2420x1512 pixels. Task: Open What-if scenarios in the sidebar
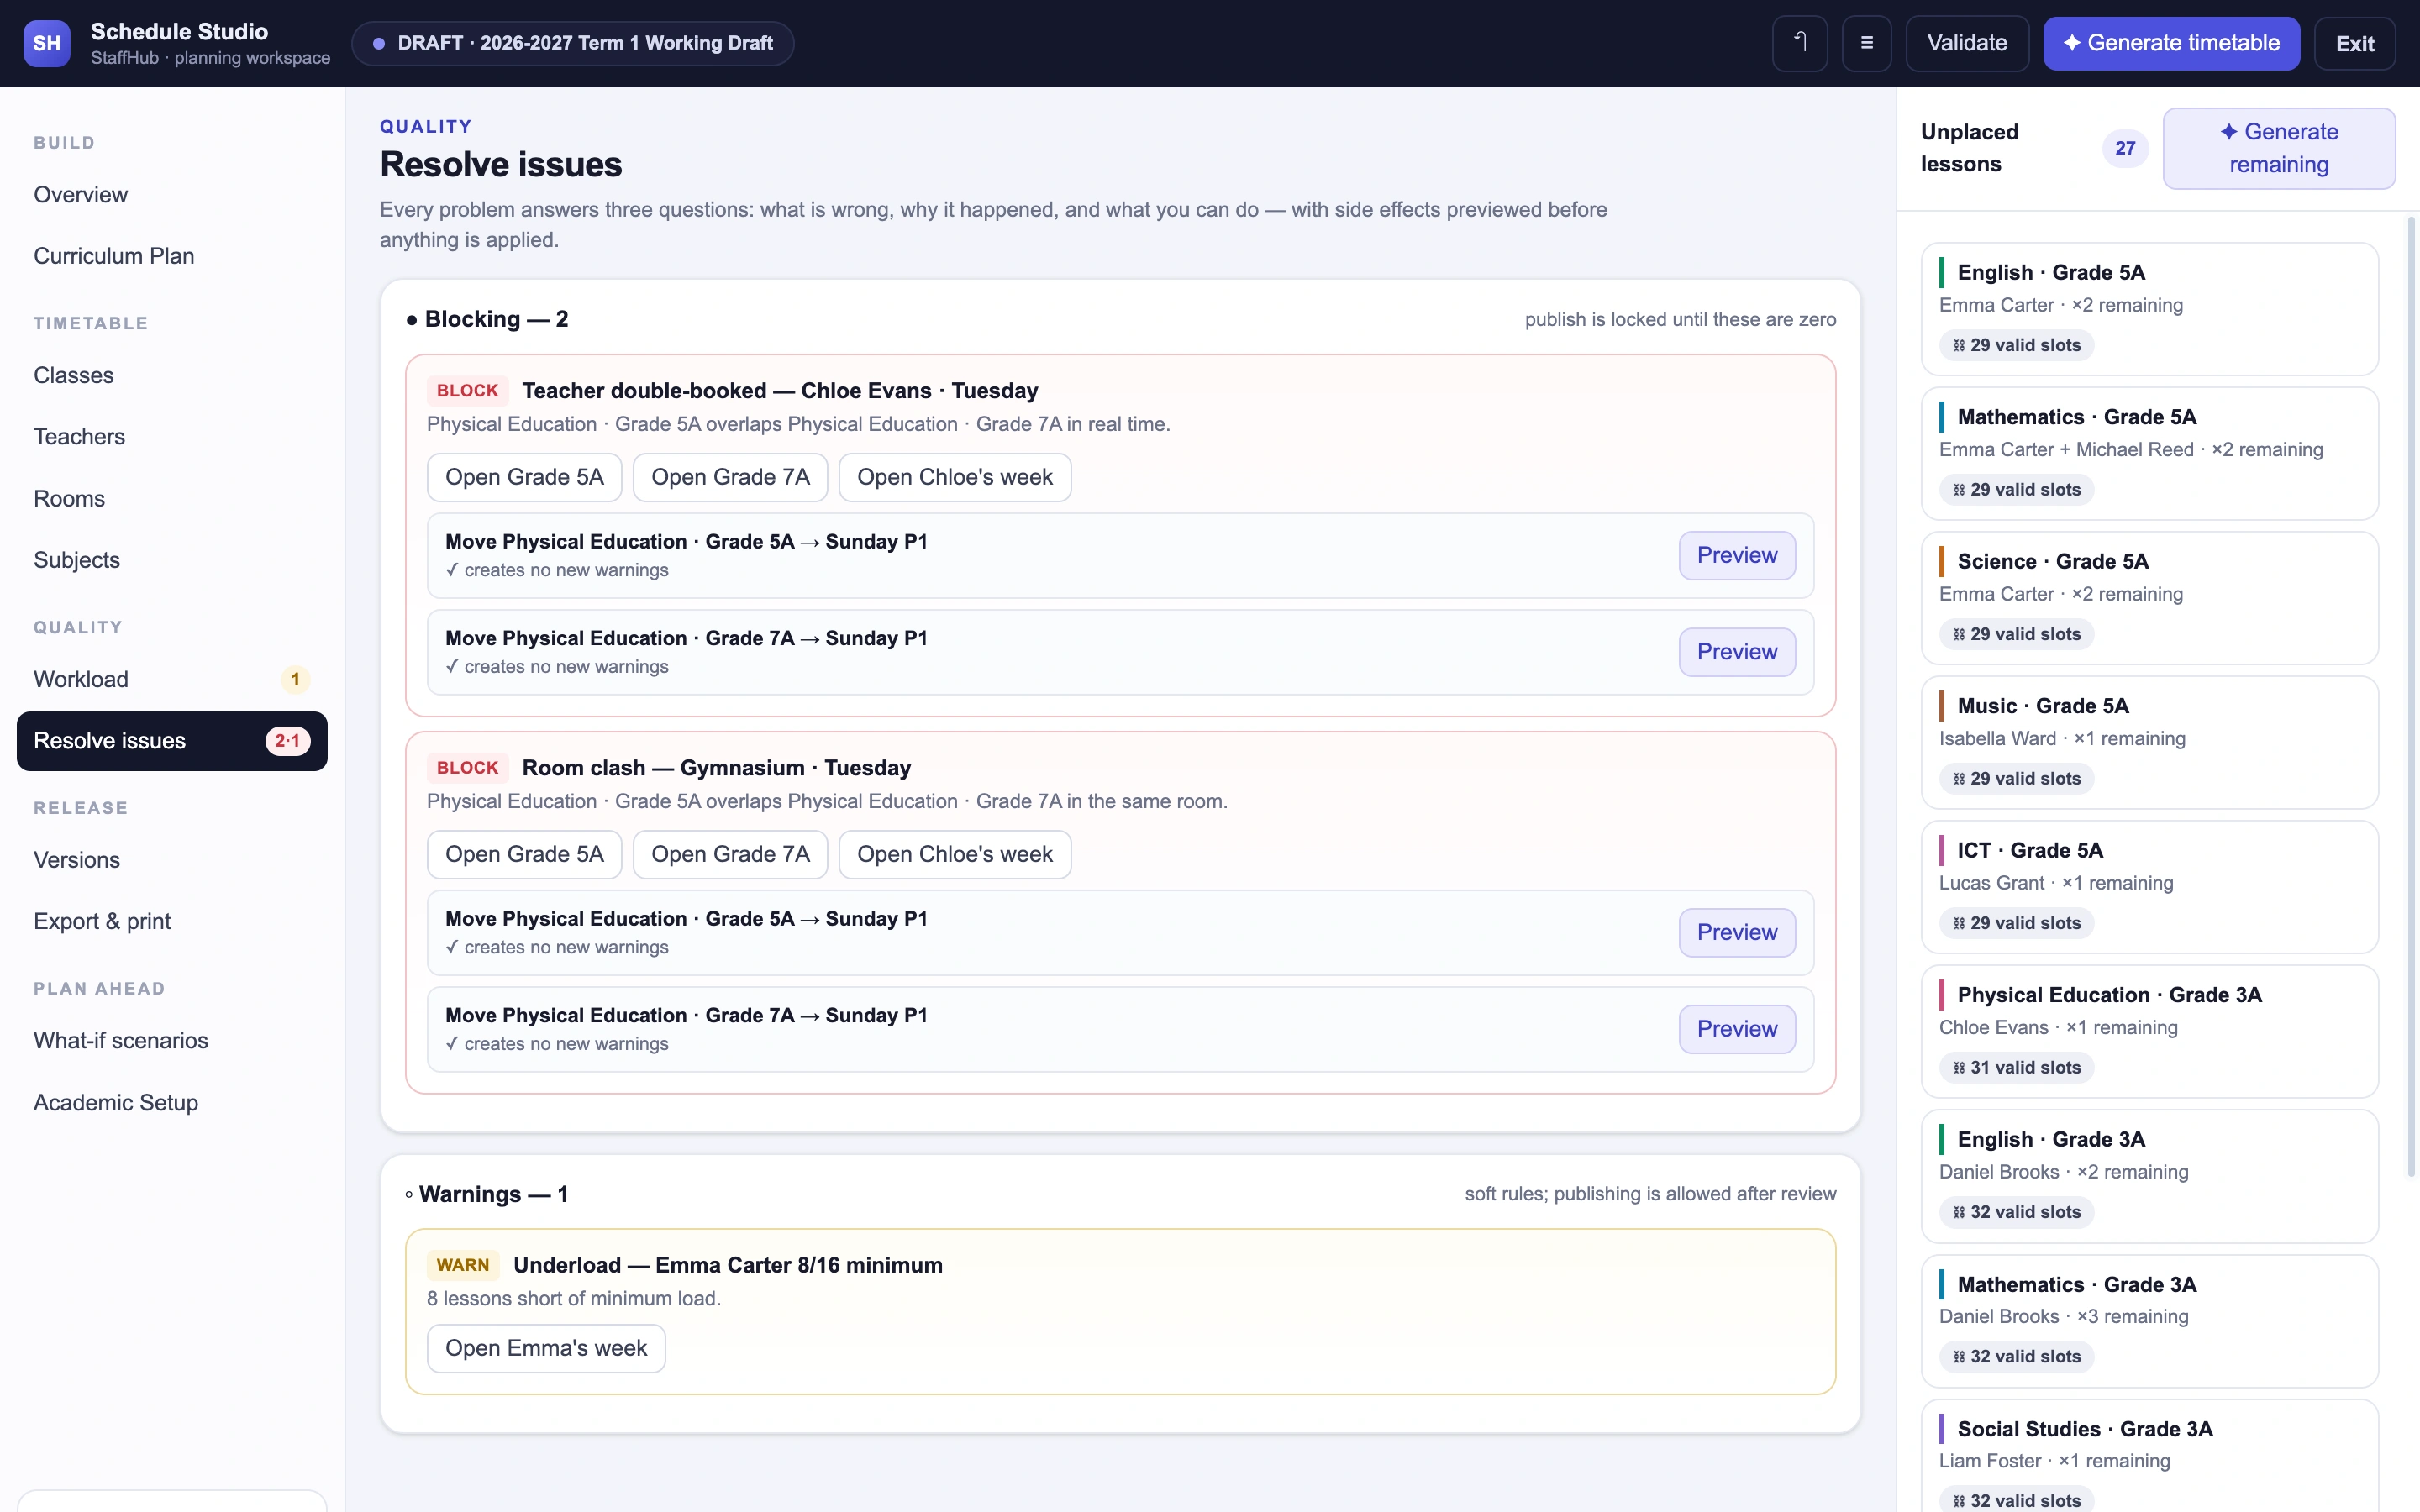click(172, 1040)
